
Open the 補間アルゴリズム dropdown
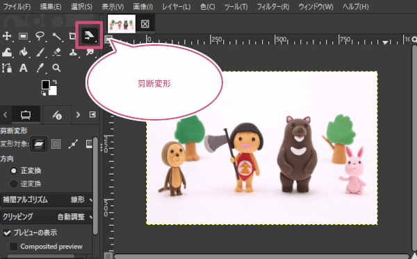(47, 199)
